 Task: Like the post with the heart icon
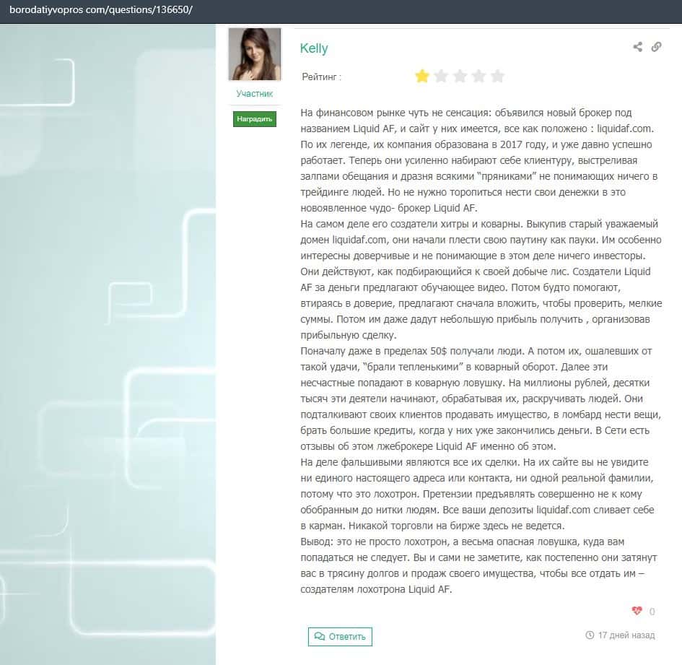tap(637, 611)
